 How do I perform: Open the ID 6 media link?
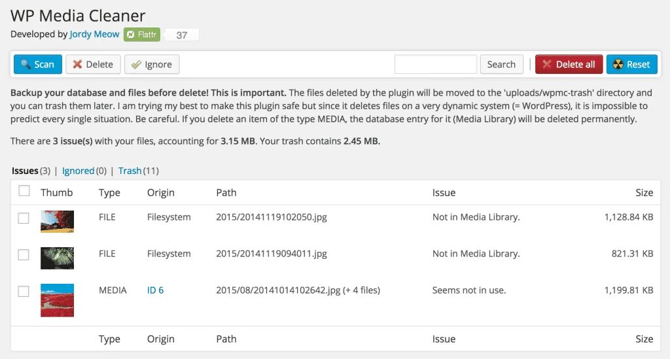pos(155,290)
